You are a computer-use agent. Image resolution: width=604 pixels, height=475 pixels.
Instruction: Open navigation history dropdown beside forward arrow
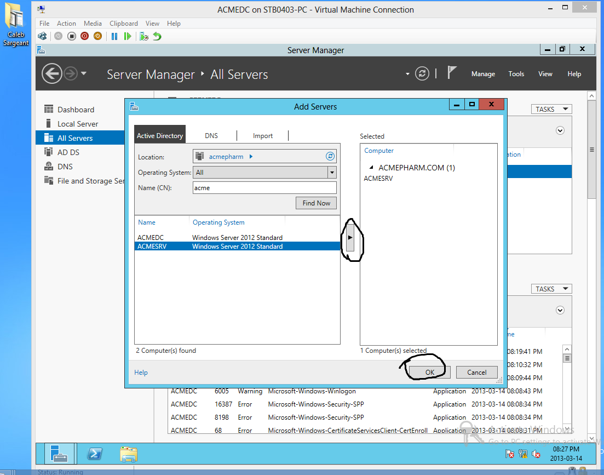[84, 73]
